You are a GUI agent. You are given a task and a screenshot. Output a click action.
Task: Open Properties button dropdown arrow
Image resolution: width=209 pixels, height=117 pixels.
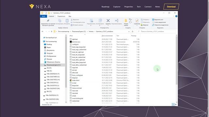point(137,25)
